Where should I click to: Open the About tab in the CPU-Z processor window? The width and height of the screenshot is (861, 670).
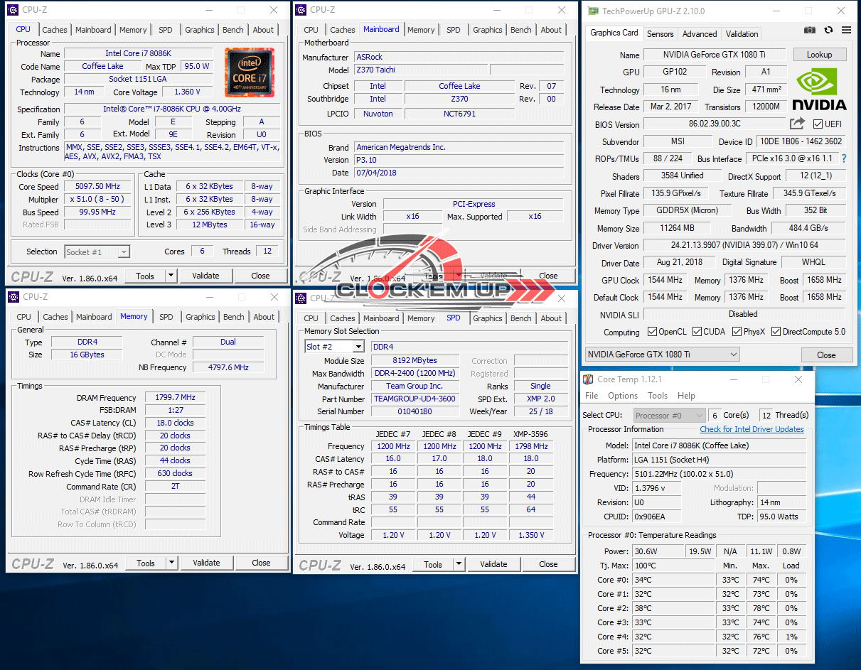coord(263,30)
